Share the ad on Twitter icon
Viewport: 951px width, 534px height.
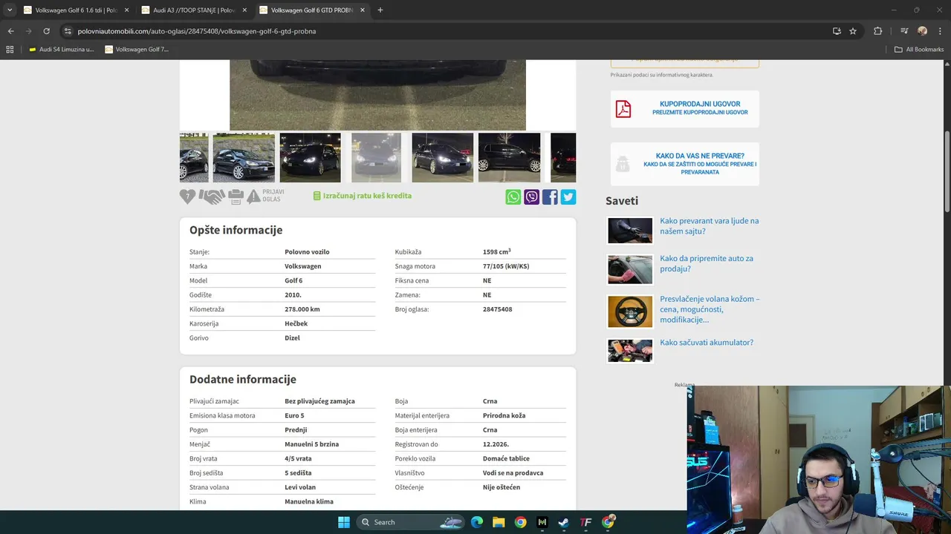tap(568, 197)
